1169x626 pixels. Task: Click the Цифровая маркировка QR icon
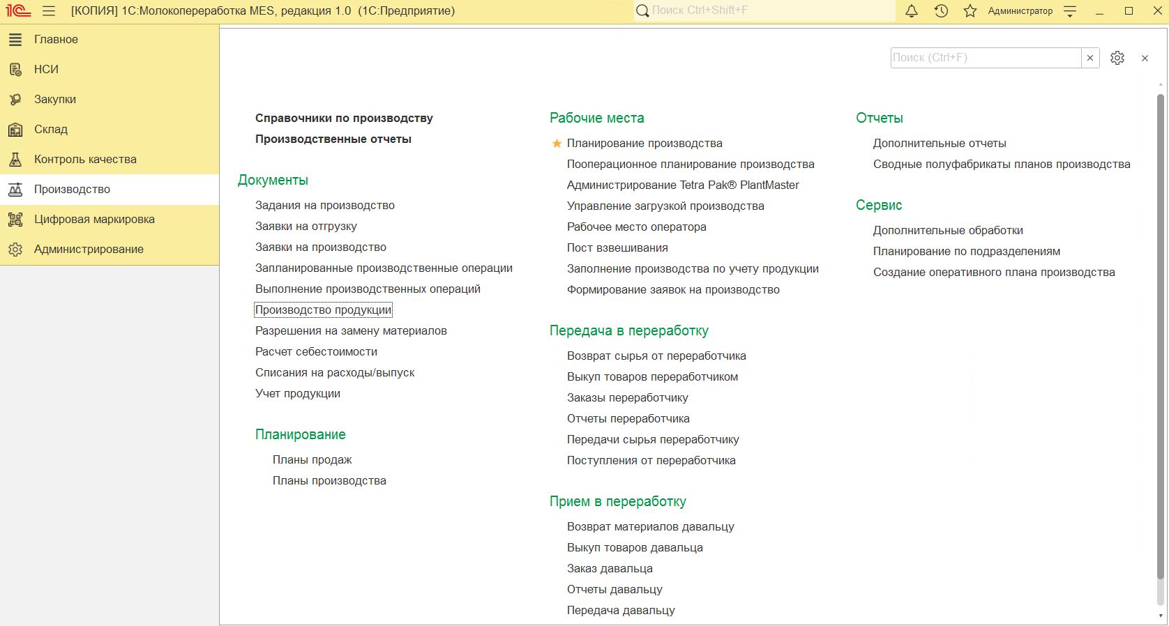15,220
